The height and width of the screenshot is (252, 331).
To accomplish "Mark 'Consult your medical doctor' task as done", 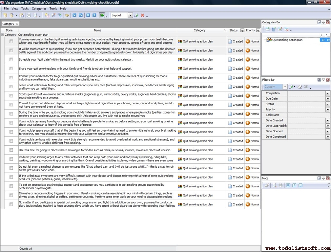I will (x=11, y=78).
